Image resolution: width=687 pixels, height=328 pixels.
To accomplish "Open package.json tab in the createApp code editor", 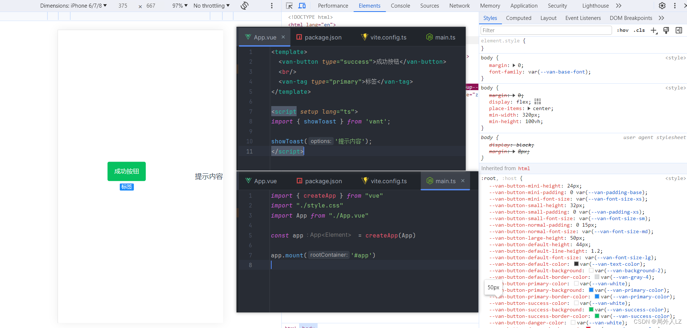I will 319,181.
